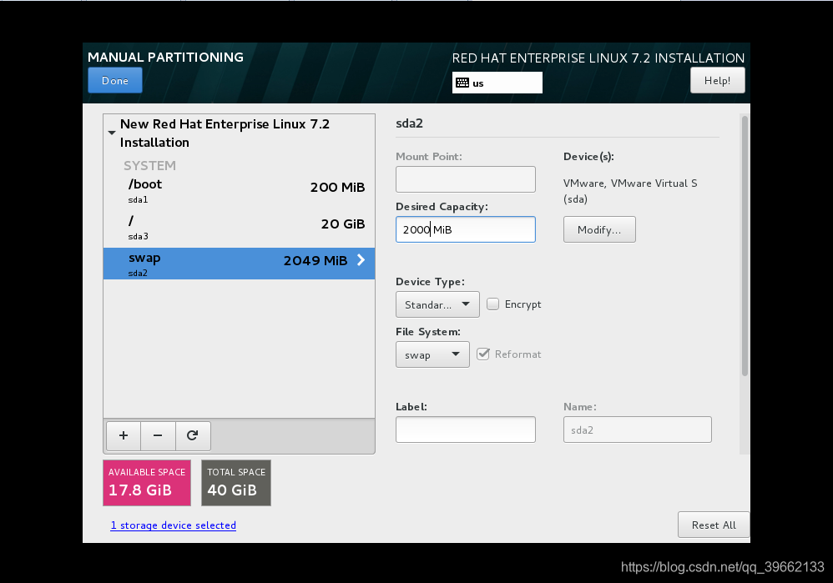Toggle the Encrypt checkbox
The height and width of the screenshot is (583, 833).
[x=493, y=304]
